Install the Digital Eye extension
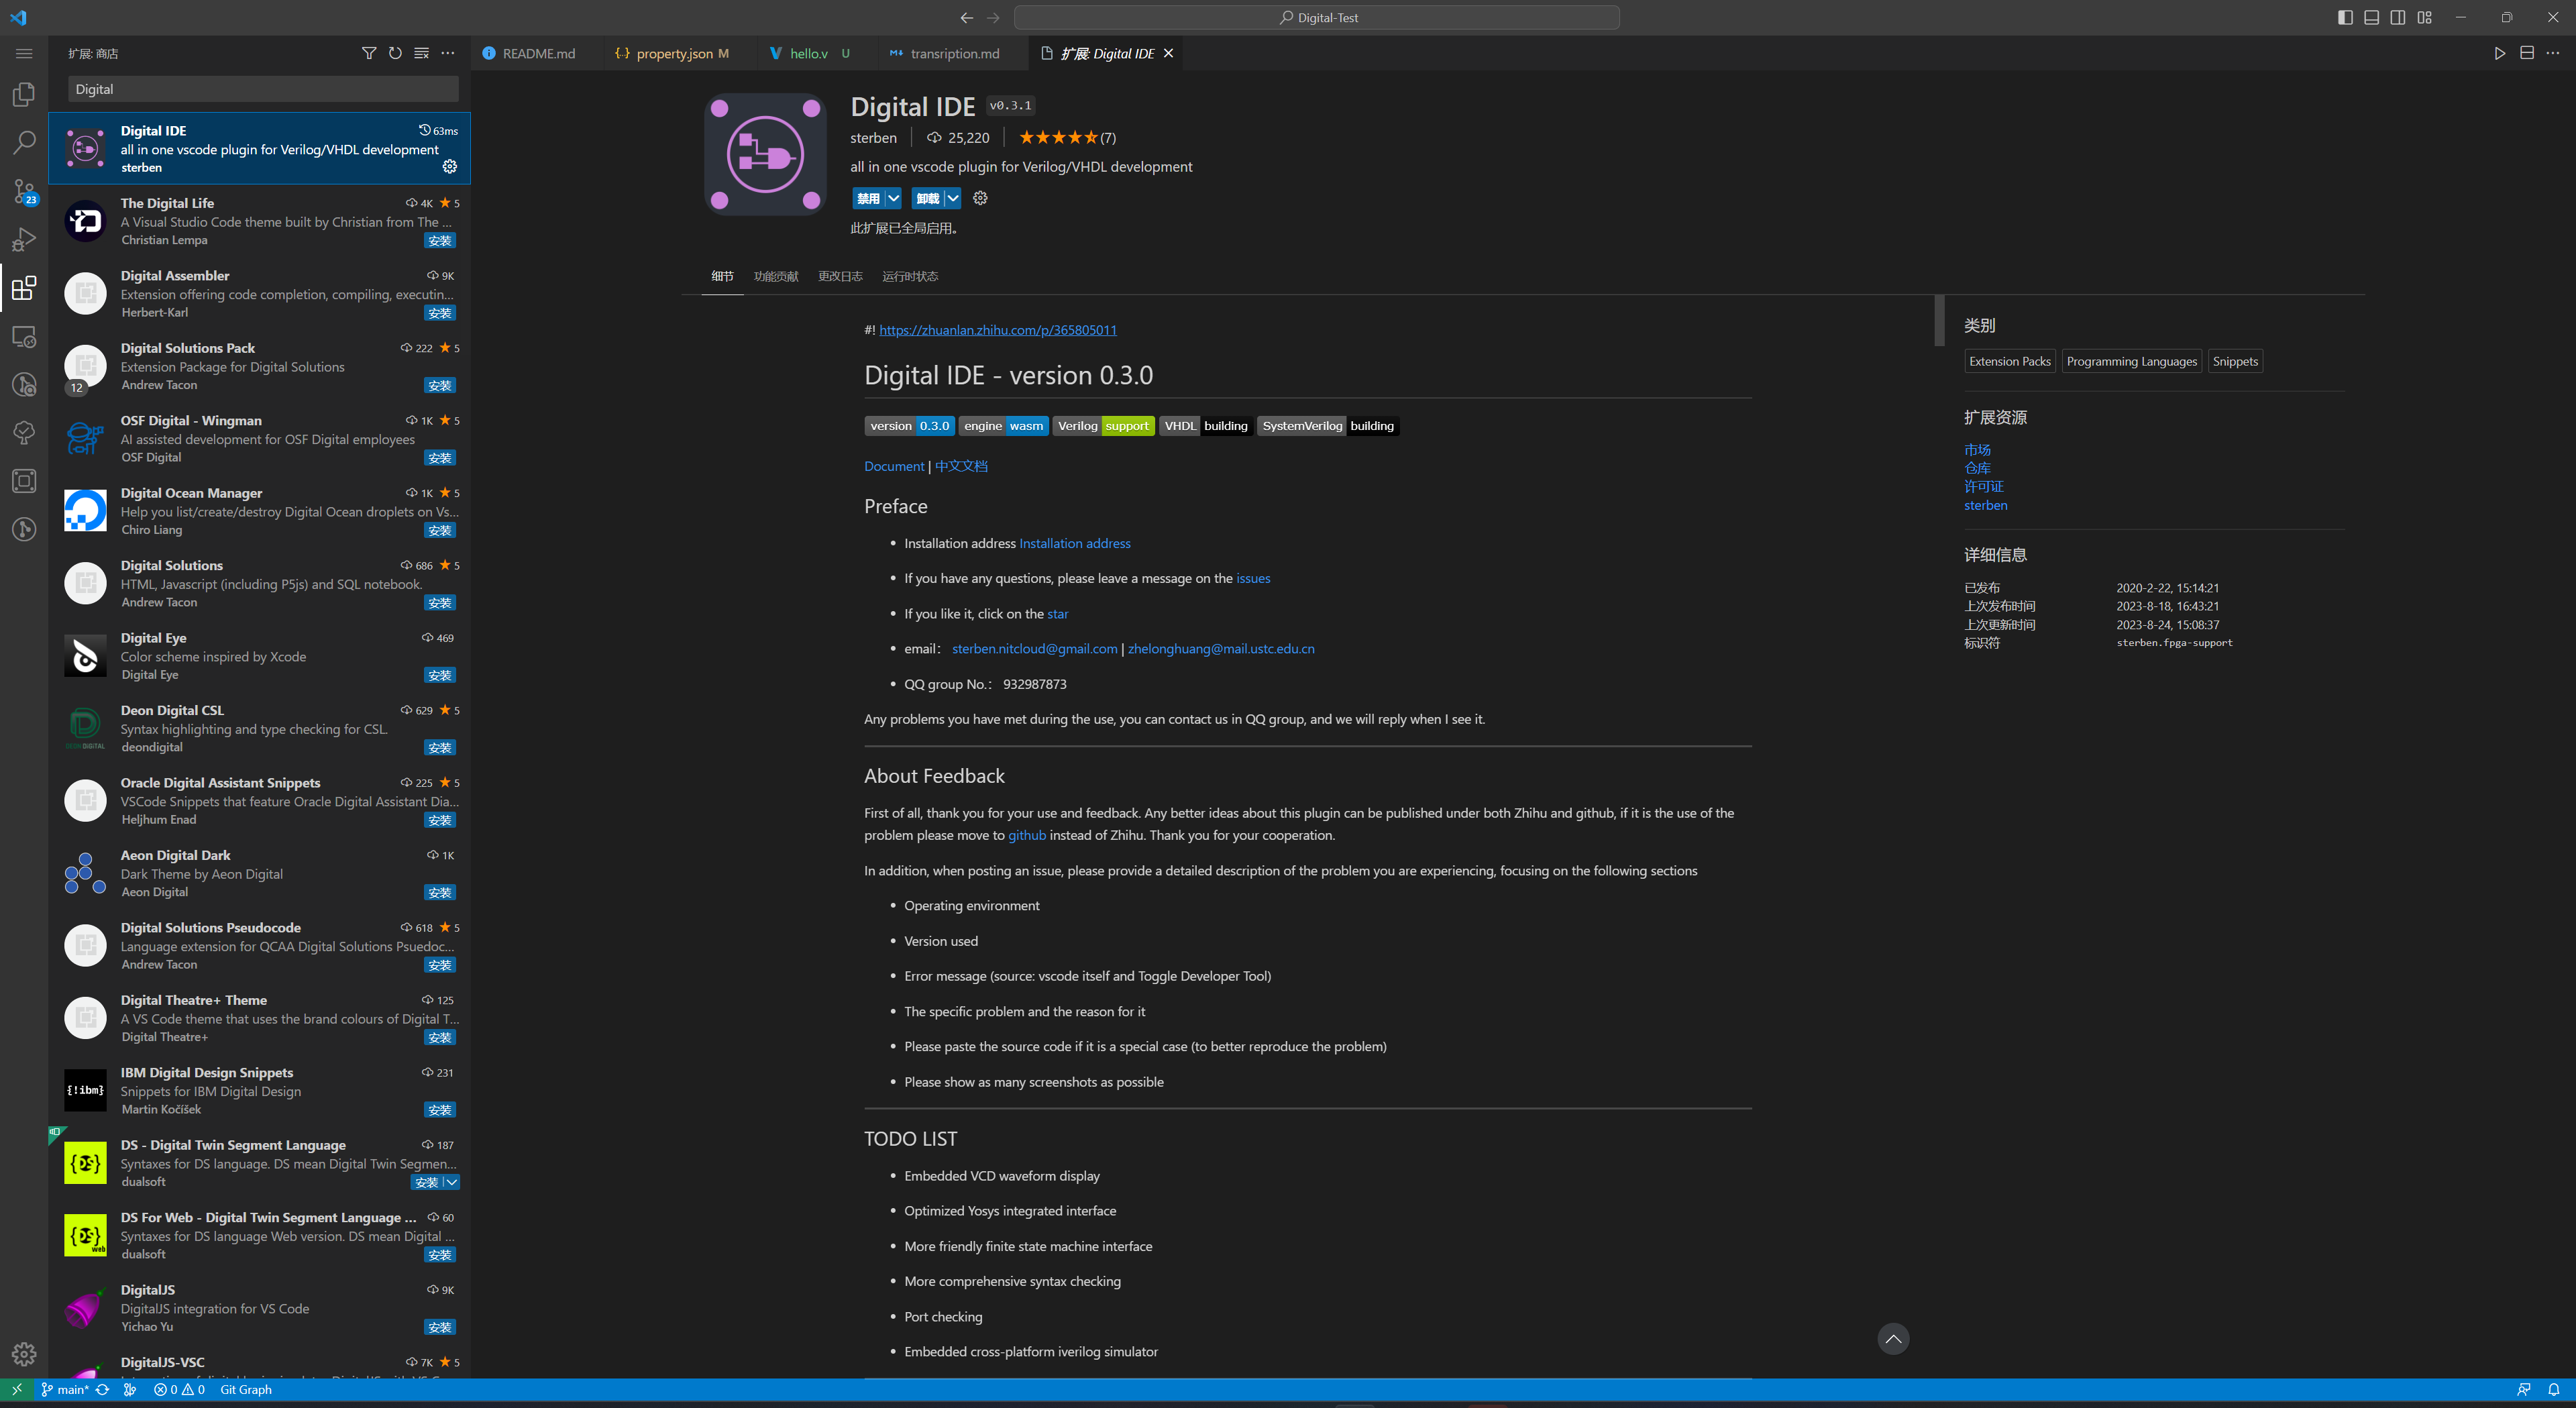Image resolution: width=2576 pixels, height=1408 pixels. click(439, 675)
